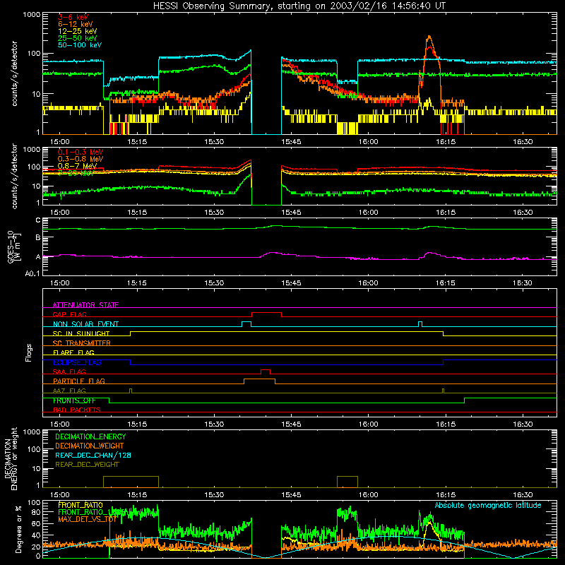The image size is (565, 565).
Task: Click the Absolute geomagnetic latitude label
Action: point(488,505)
